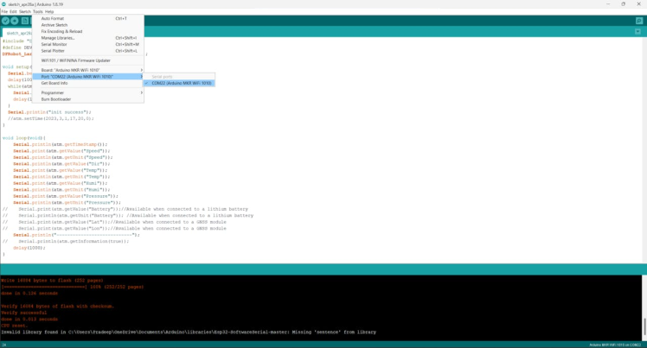Click the Upload arrow toolbar icon
647x348 pixels.
(x=15, y=21)
